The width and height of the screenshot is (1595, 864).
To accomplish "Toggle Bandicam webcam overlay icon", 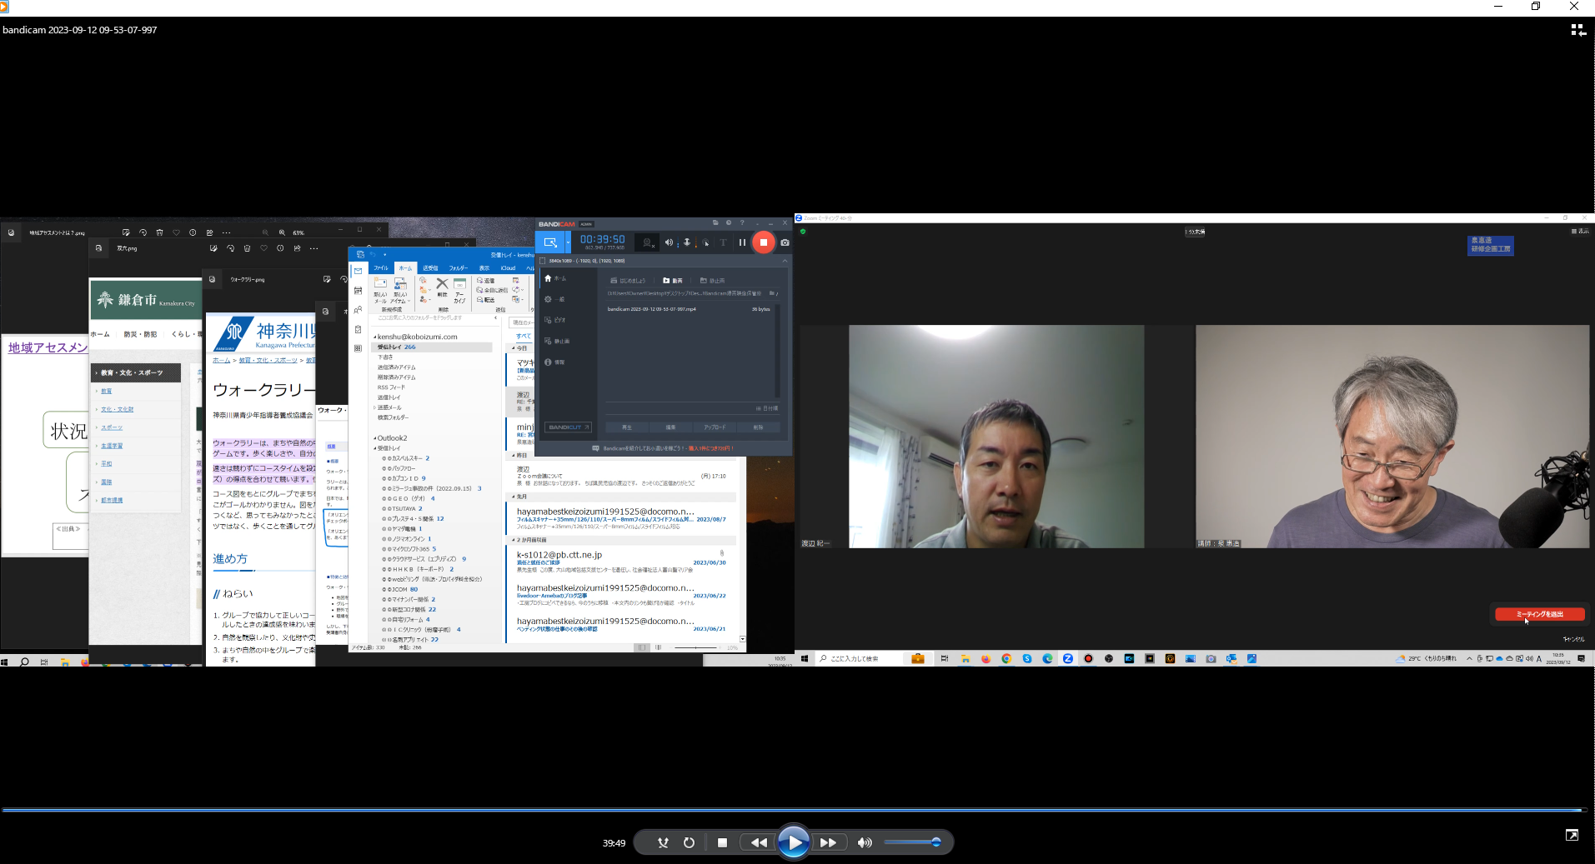I will (648, 242).
